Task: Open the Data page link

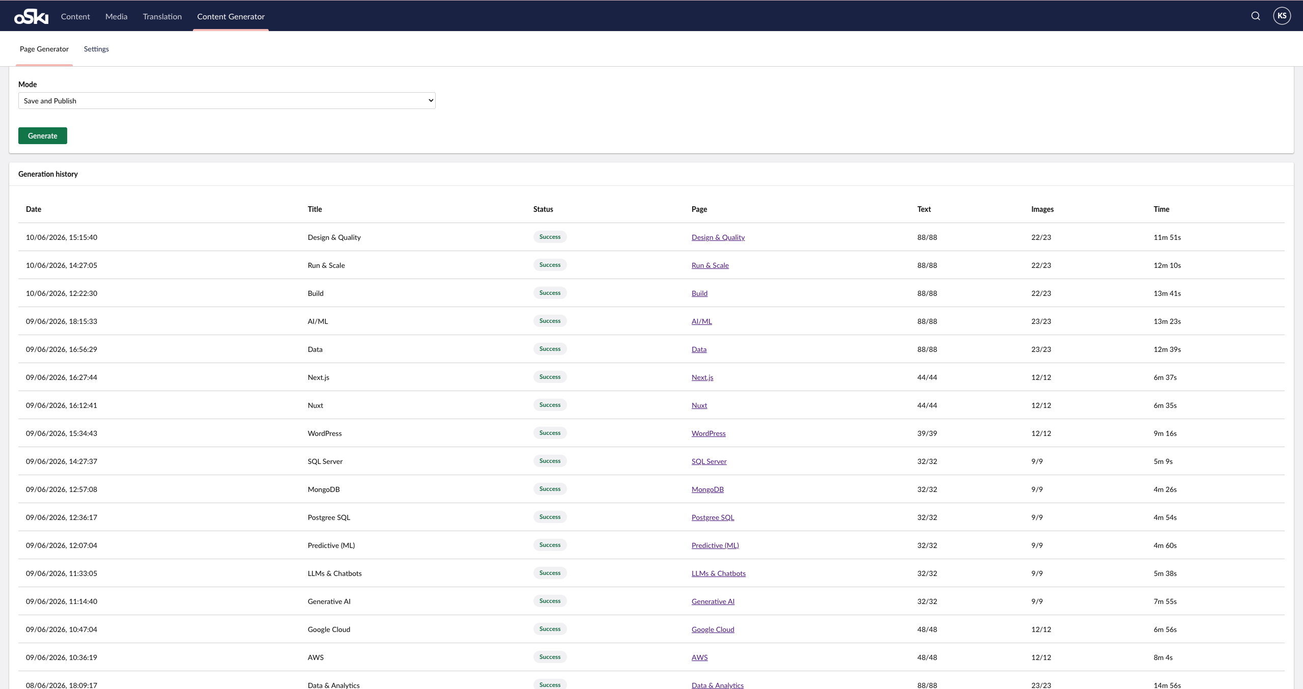Action: [x=699, y=349]
